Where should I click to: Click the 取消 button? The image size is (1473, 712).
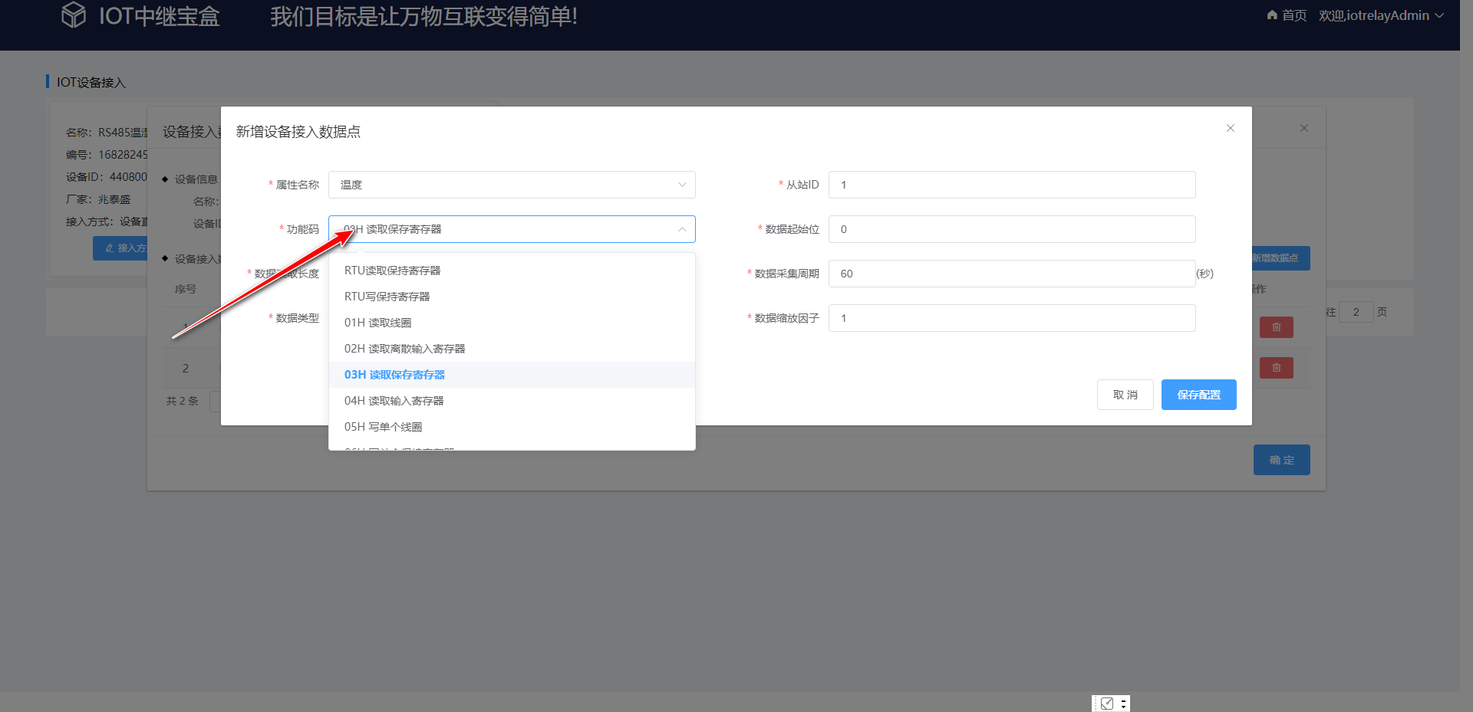click(1125, 394)
